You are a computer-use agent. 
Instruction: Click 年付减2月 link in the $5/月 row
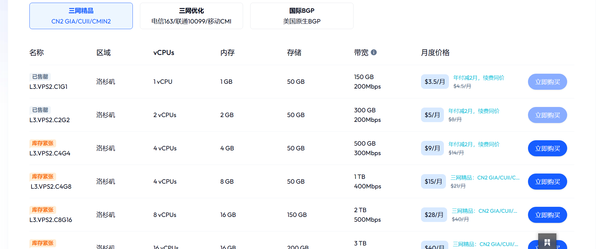point(474,111)
